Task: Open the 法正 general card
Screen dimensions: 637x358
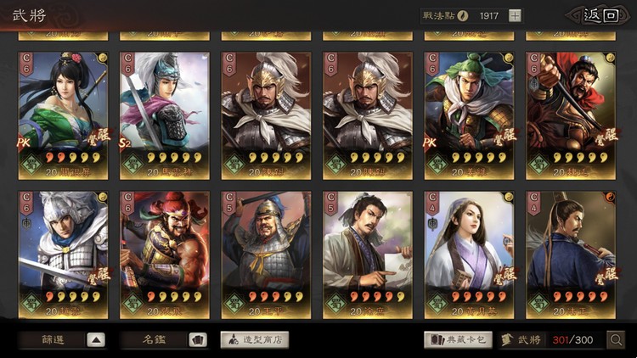Action: tap(571, 255)
